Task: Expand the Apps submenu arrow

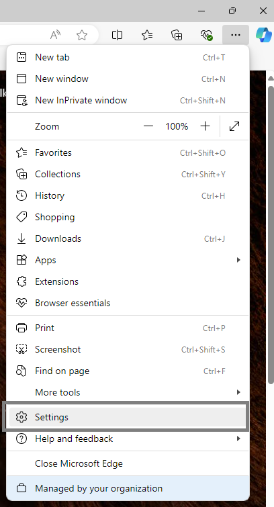Action: coord(238,260)
